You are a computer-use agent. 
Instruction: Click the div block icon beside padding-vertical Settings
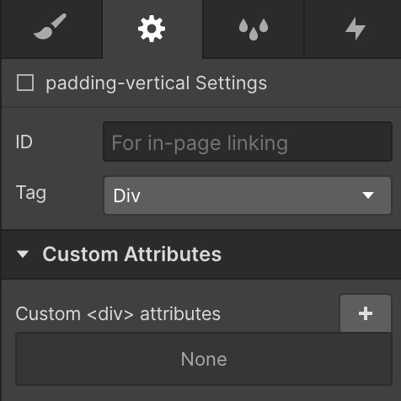25,83
